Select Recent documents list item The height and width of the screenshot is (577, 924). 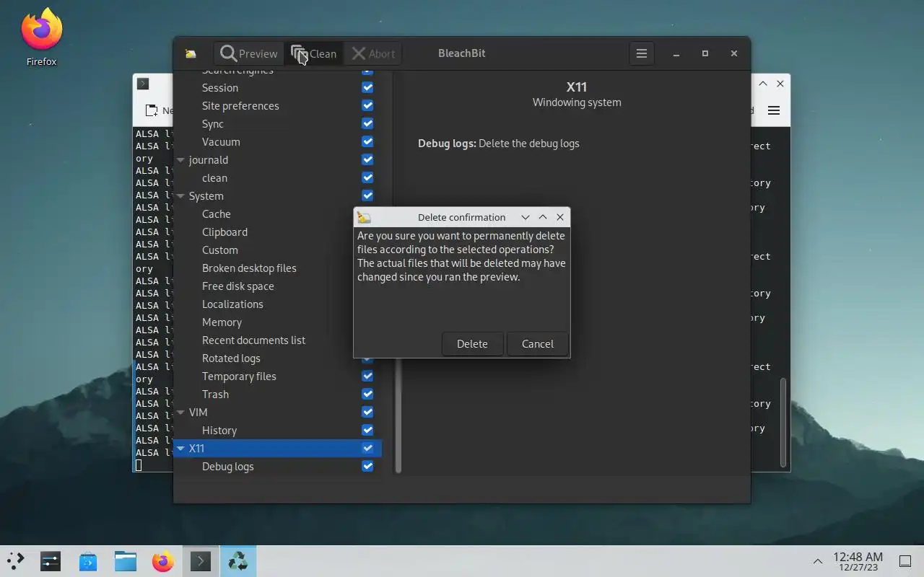253,340
